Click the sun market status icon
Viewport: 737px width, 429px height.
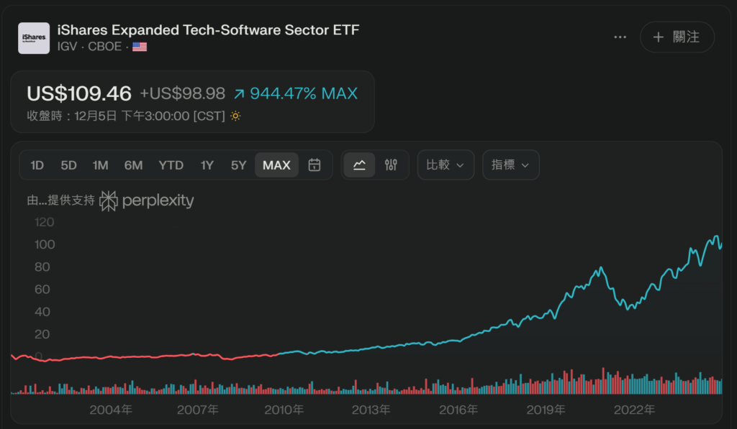click(235, 116)
